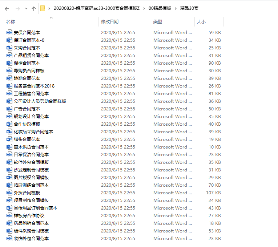Open the 20200820-解压密码as33 breadcrumb folder
The image size is (278, 247).
97,8
